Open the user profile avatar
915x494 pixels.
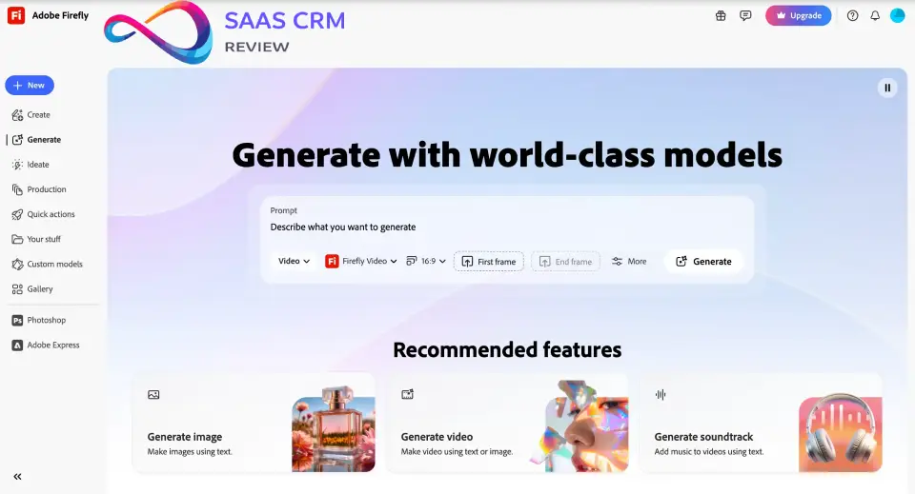point(897,15)
